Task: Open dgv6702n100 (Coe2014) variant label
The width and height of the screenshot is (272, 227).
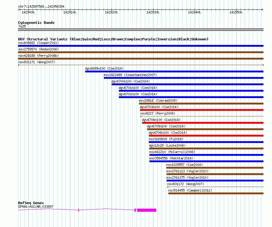Action: point(138,94)
